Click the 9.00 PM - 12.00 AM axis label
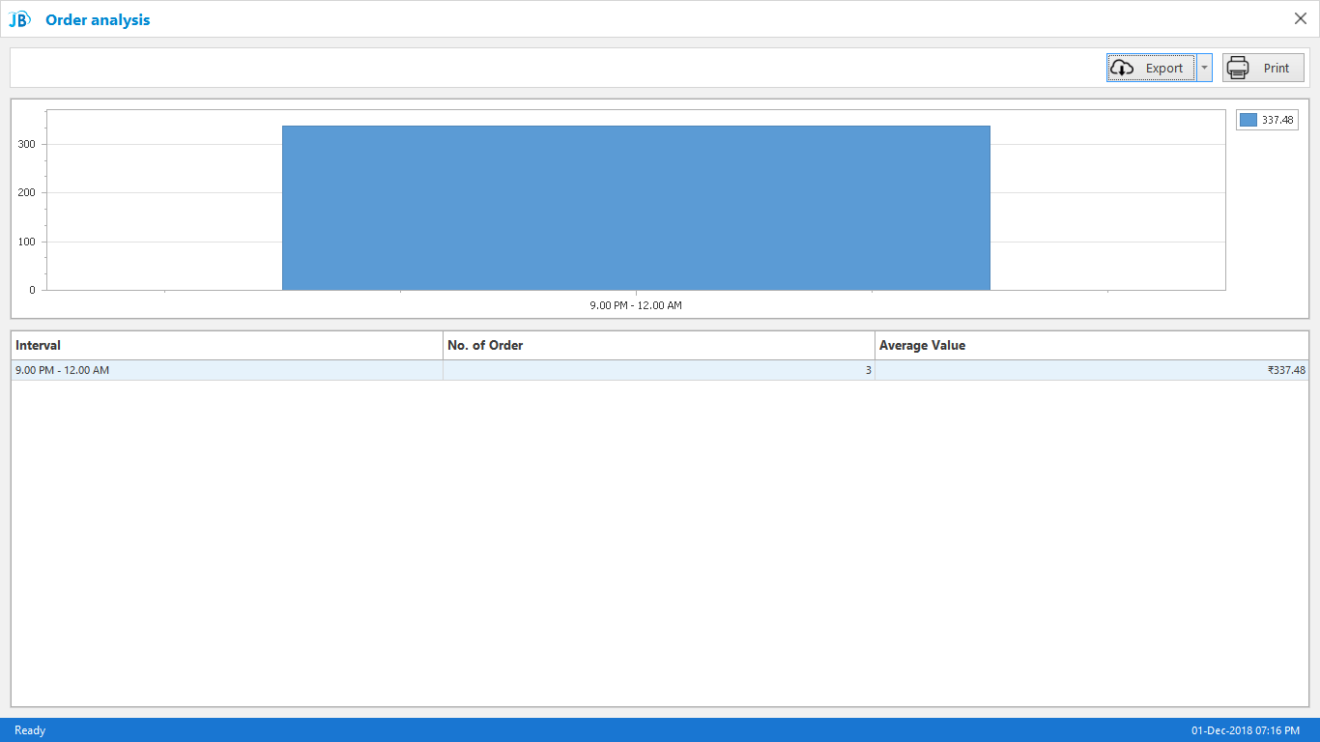1320x742 pixels. [x=636, y=305]
